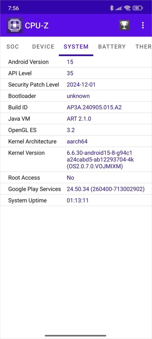Screen dimensions: 152x339
Task: Click the cellular signal strength icon
Action: coord(119,8)
